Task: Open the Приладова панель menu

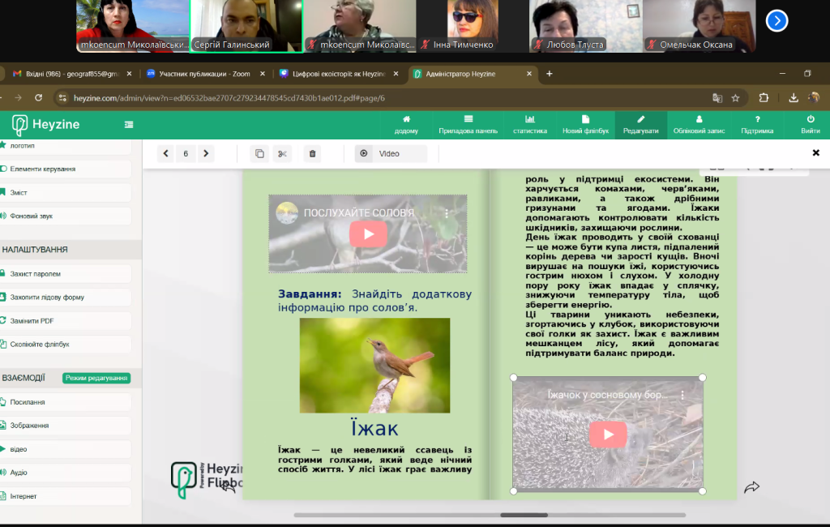Action: (x=468, y=124)
